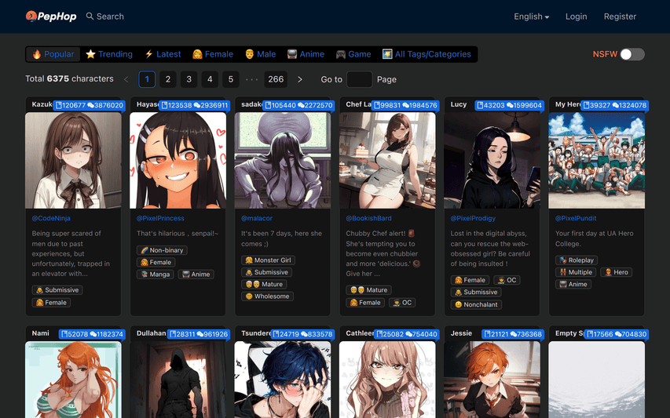Select the Monster Girl tag
Viewport: 670px width, 418px height.
[x=268, y=260]
